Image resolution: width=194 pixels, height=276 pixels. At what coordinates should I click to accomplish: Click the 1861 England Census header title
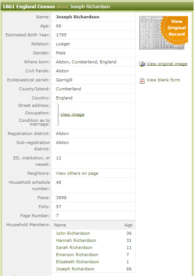[x=28, y=7]
